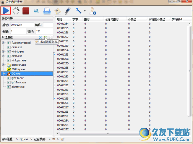This screenshot has width=193, height=144.
Task: Click the 字节 column header
Action: (x=77, y=19)
